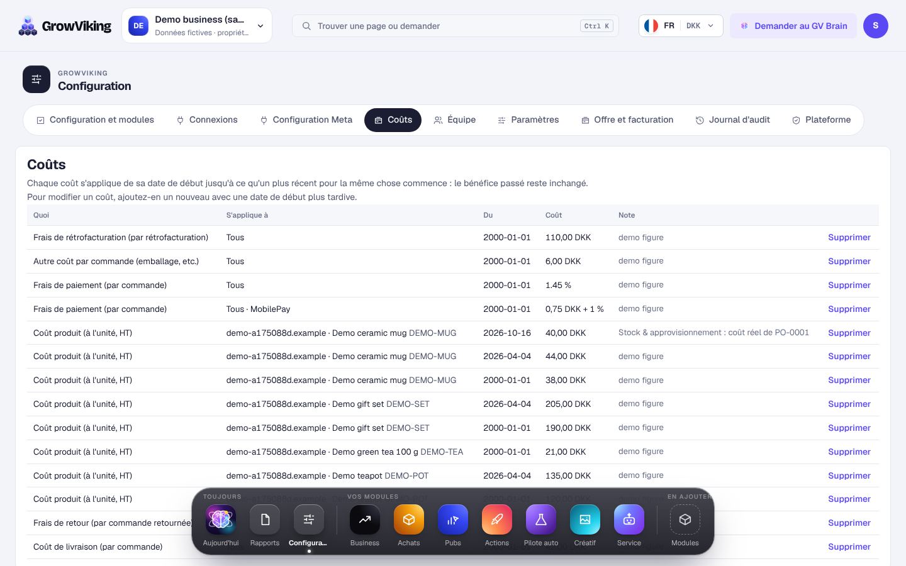
Task: View the Journal d'audit tab
Action: [x=733, y=120]
